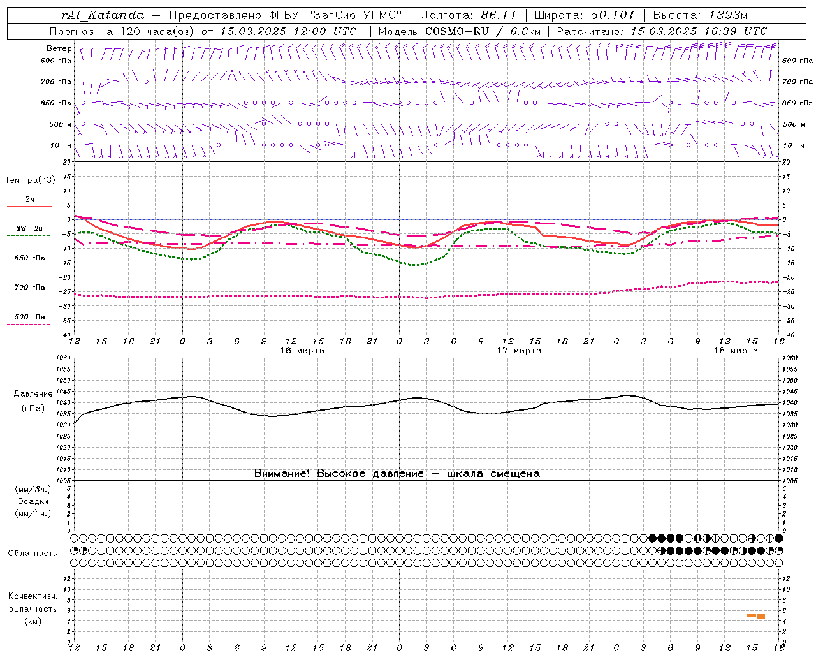Click the 18 марта date label

coord(736,351)
